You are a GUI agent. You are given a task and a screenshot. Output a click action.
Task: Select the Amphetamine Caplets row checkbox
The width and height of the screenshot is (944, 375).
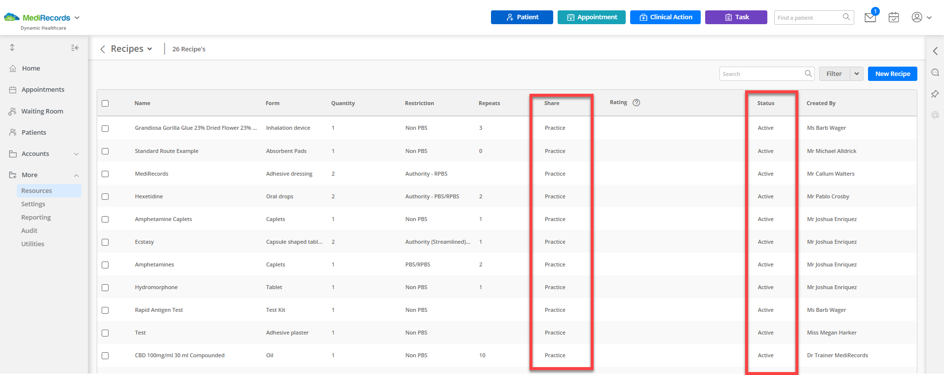point(105,219)
